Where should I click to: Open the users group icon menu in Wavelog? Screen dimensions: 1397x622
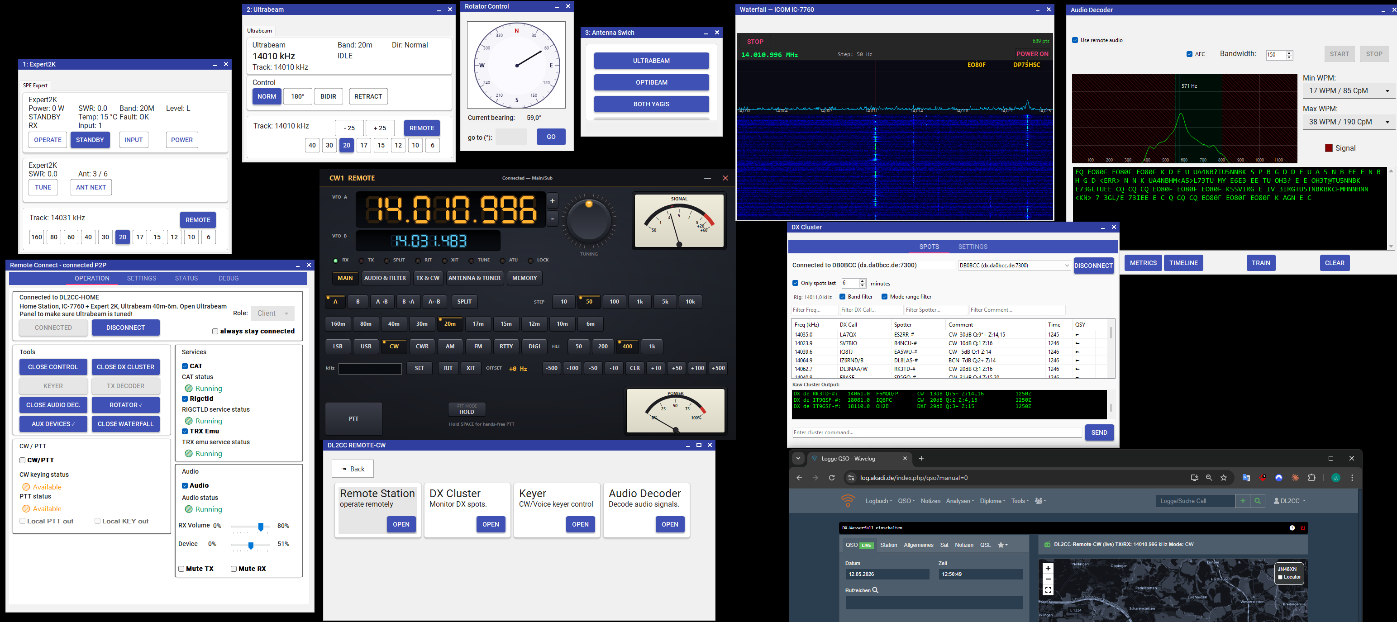coord(1040,501)
